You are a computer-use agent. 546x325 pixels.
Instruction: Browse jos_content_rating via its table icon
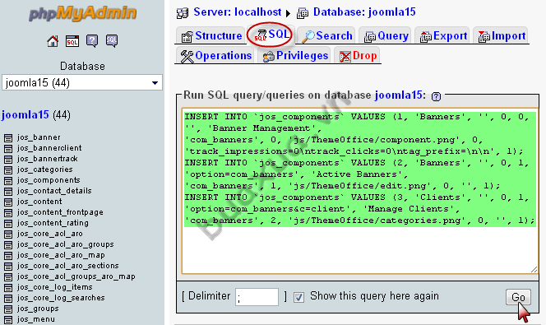click(x=8, y=224)
